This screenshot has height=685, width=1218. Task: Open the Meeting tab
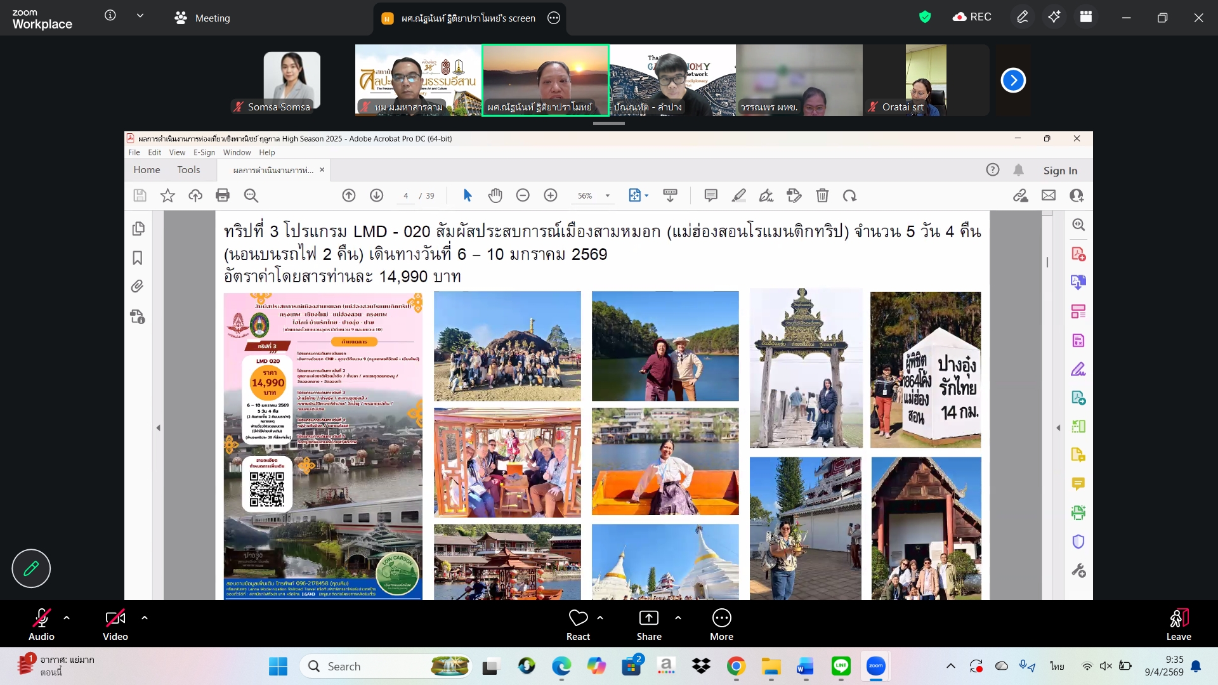202,18
